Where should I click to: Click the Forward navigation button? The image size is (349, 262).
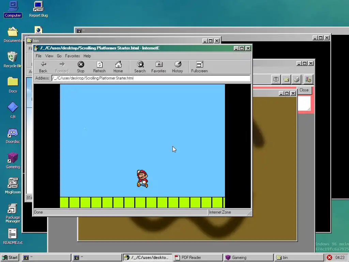click(62, 67)
